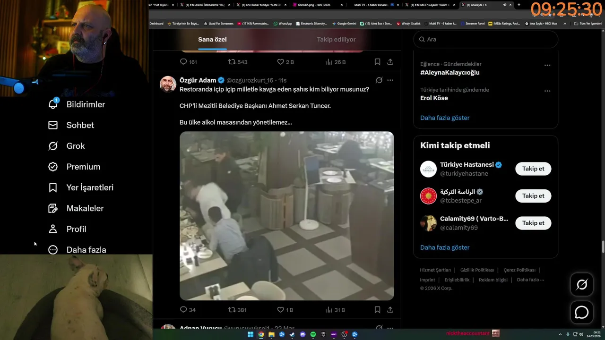Screen dimensions: 605x340
Task: Switch to Multi TV - 6 haber kanalı tab
Action: pyautogui.click(x=373, y=5)
